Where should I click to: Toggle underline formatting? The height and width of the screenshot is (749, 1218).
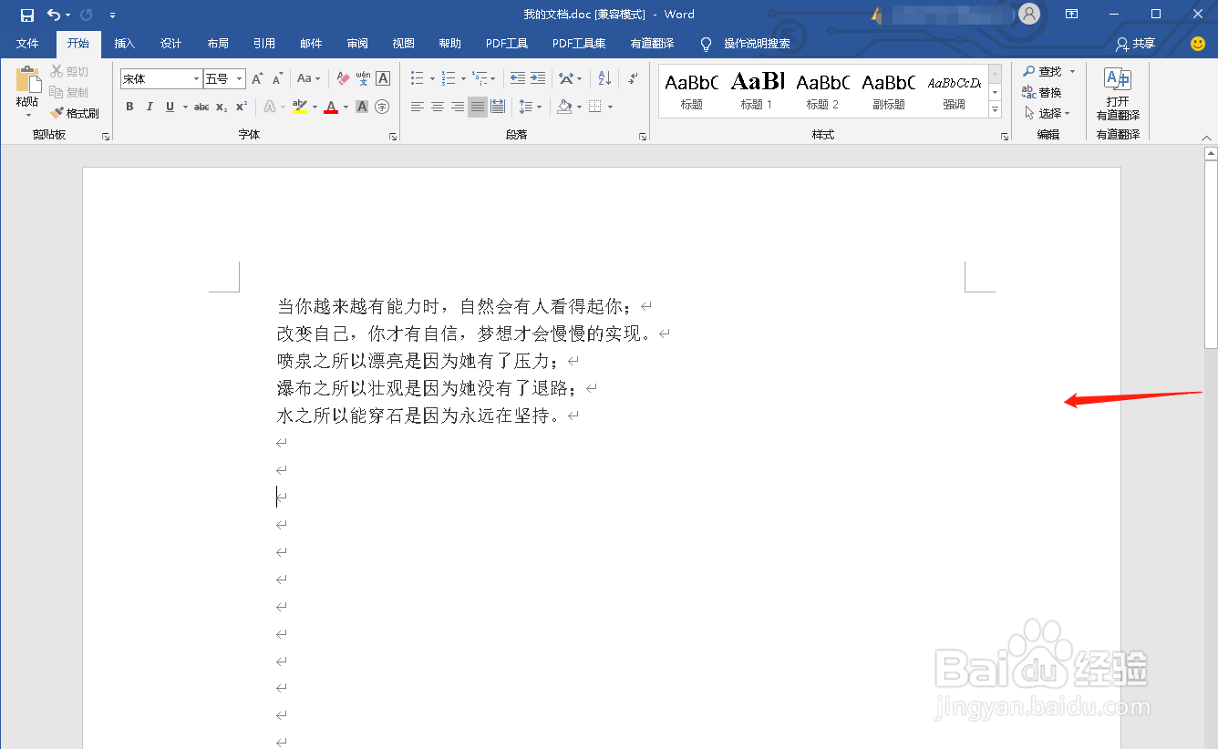[170, 107]
